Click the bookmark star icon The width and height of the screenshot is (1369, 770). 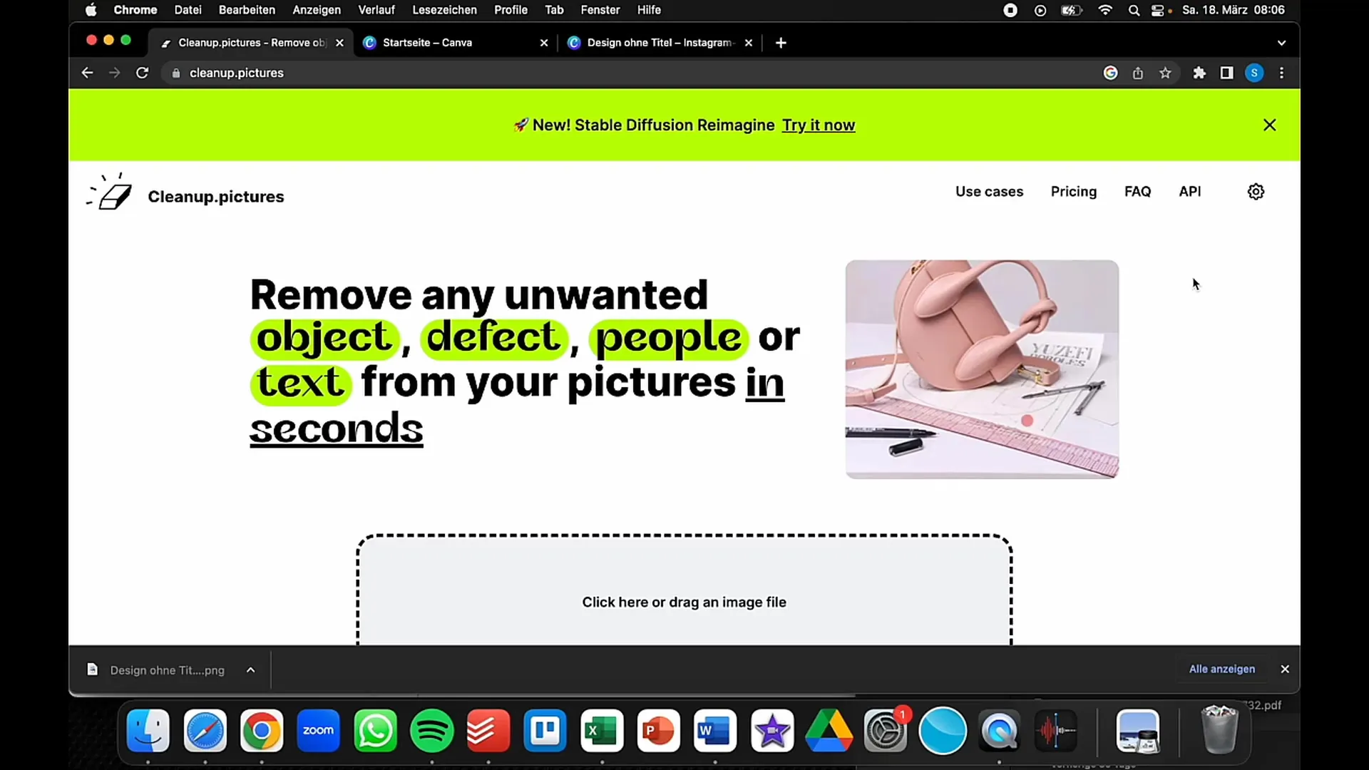pos(1165,73)
